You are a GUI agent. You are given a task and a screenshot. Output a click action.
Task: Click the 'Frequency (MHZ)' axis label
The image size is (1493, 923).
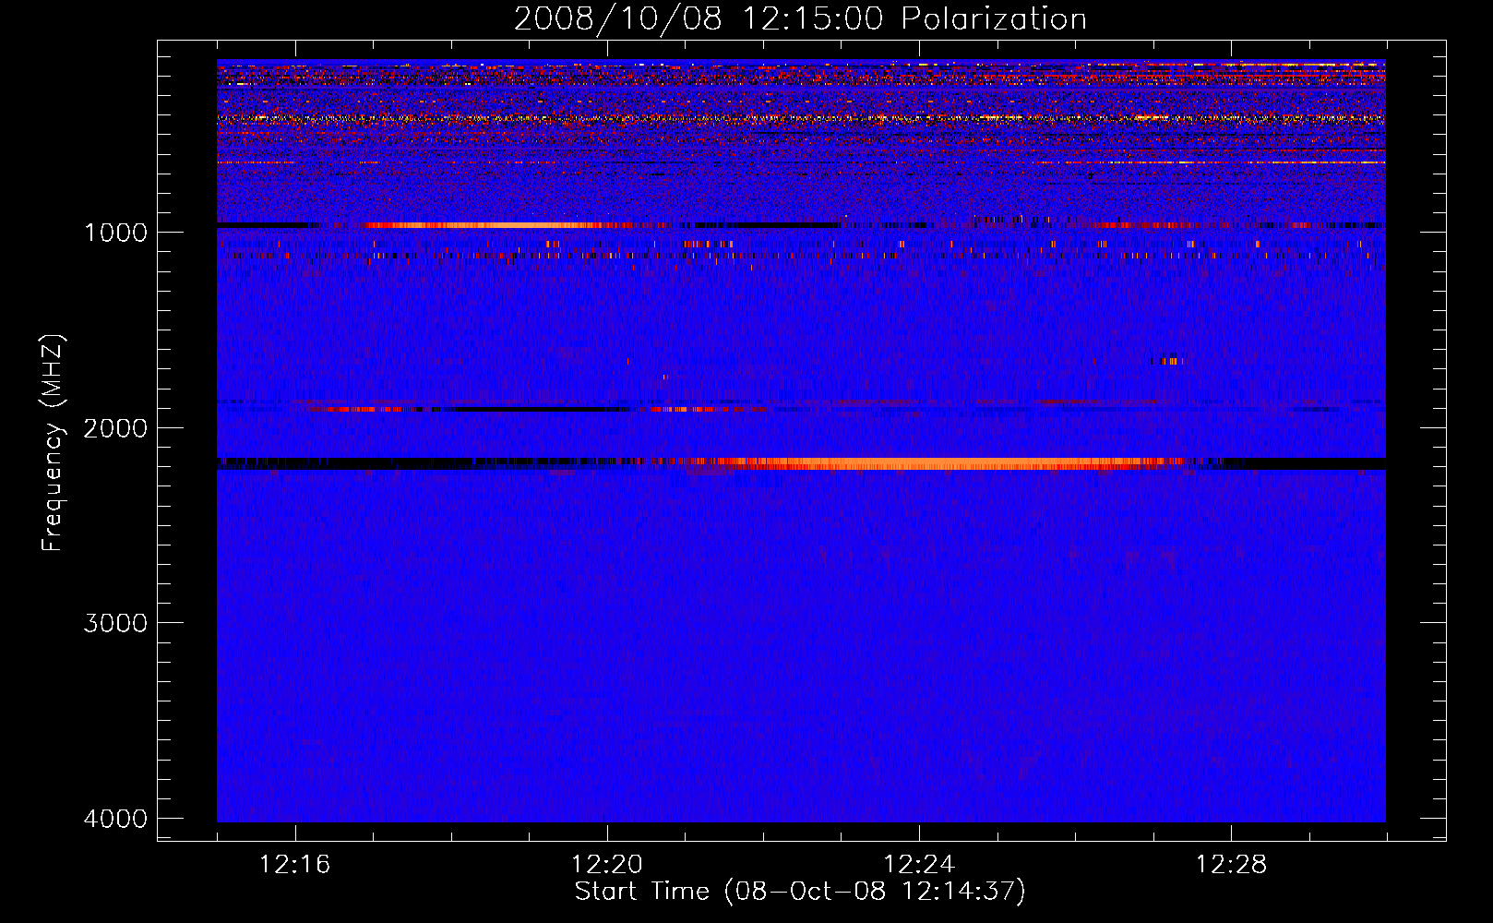click(x=54, y=443)
